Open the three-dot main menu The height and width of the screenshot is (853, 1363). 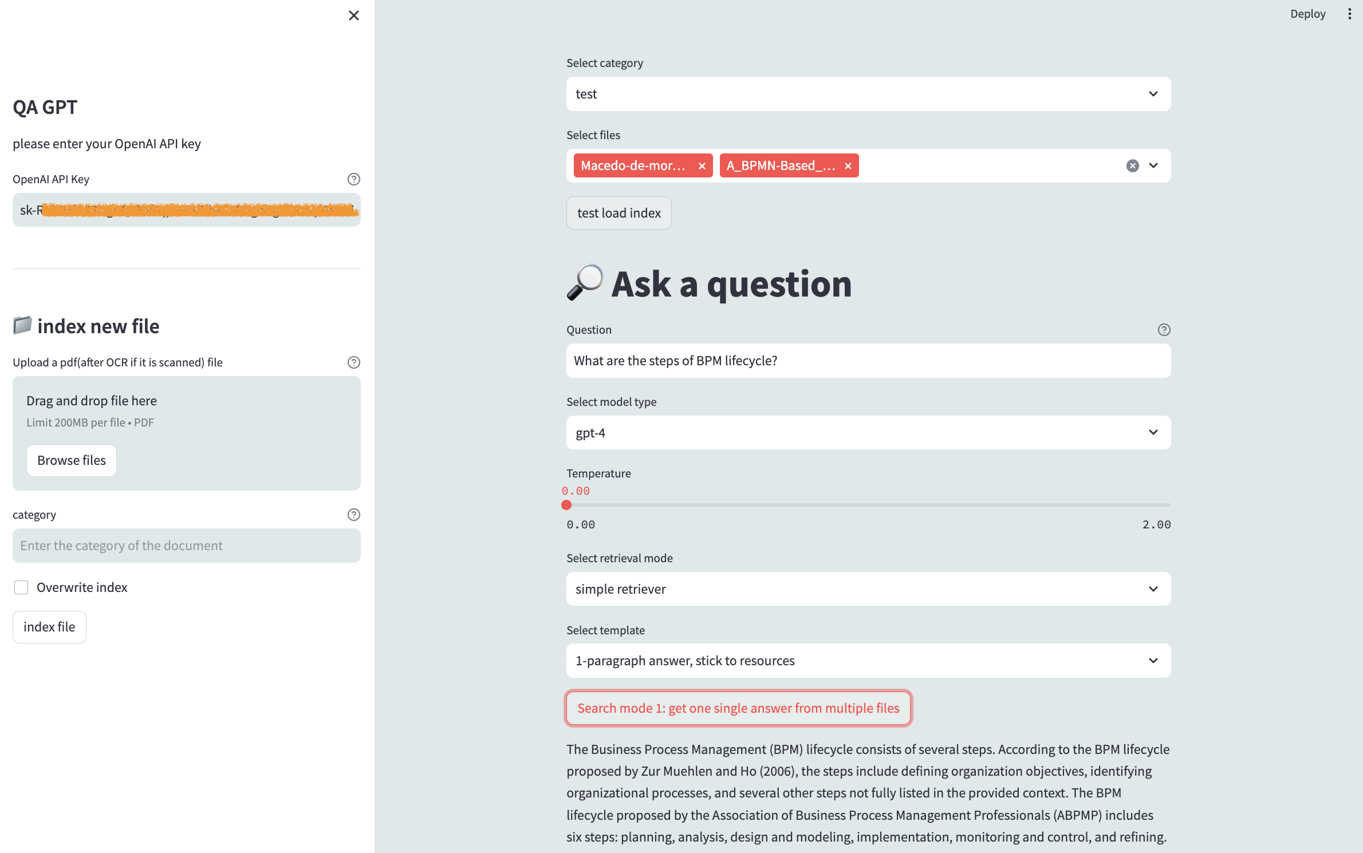click(x=1349, y=14)
